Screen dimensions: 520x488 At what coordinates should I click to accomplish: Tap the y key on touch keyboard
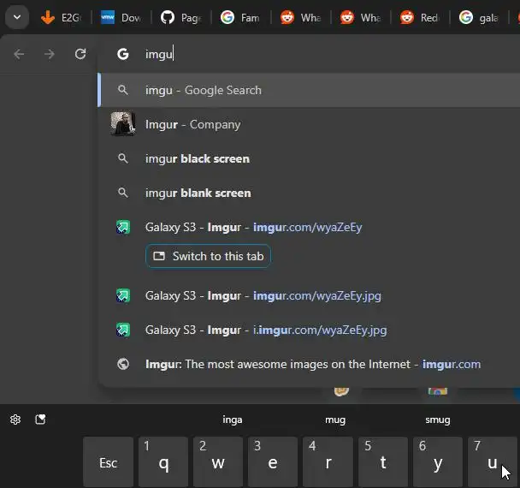point(438,462)
